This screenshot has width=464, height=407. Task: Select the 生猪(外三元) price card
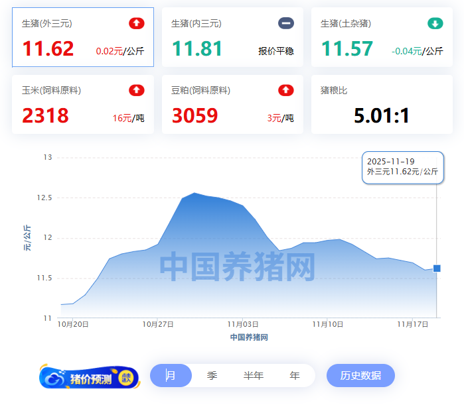83,38
